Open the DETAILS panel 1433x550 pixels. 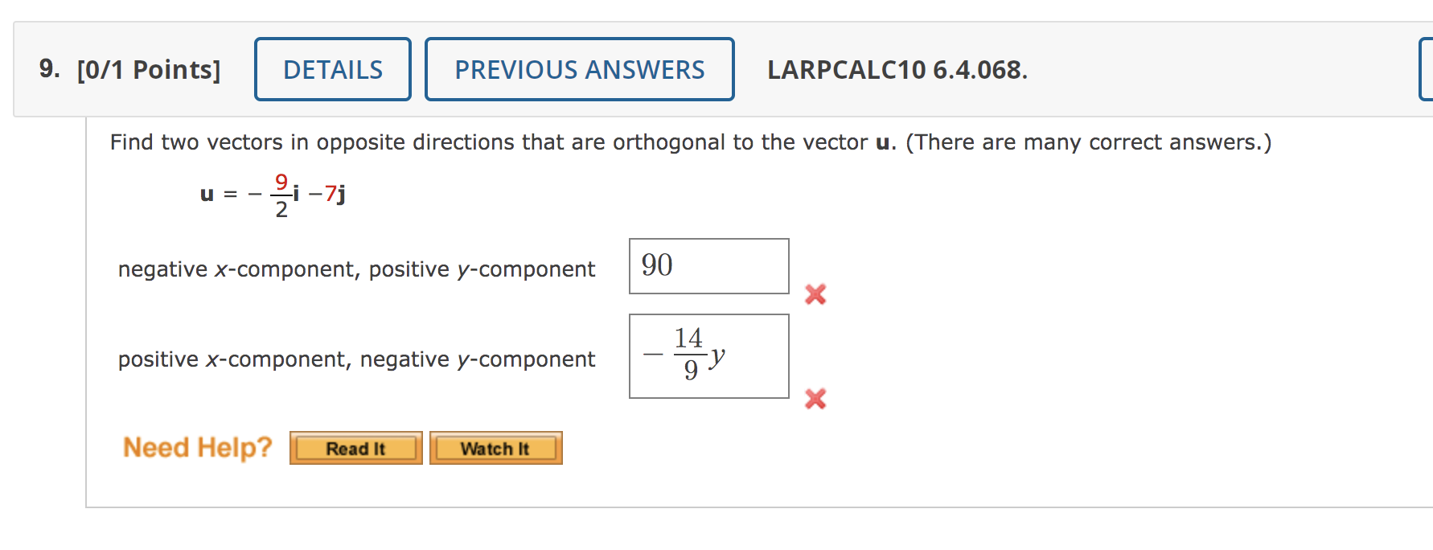click(332, 70)
